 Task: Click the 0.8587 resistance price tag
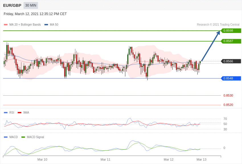tap(231, 41)
